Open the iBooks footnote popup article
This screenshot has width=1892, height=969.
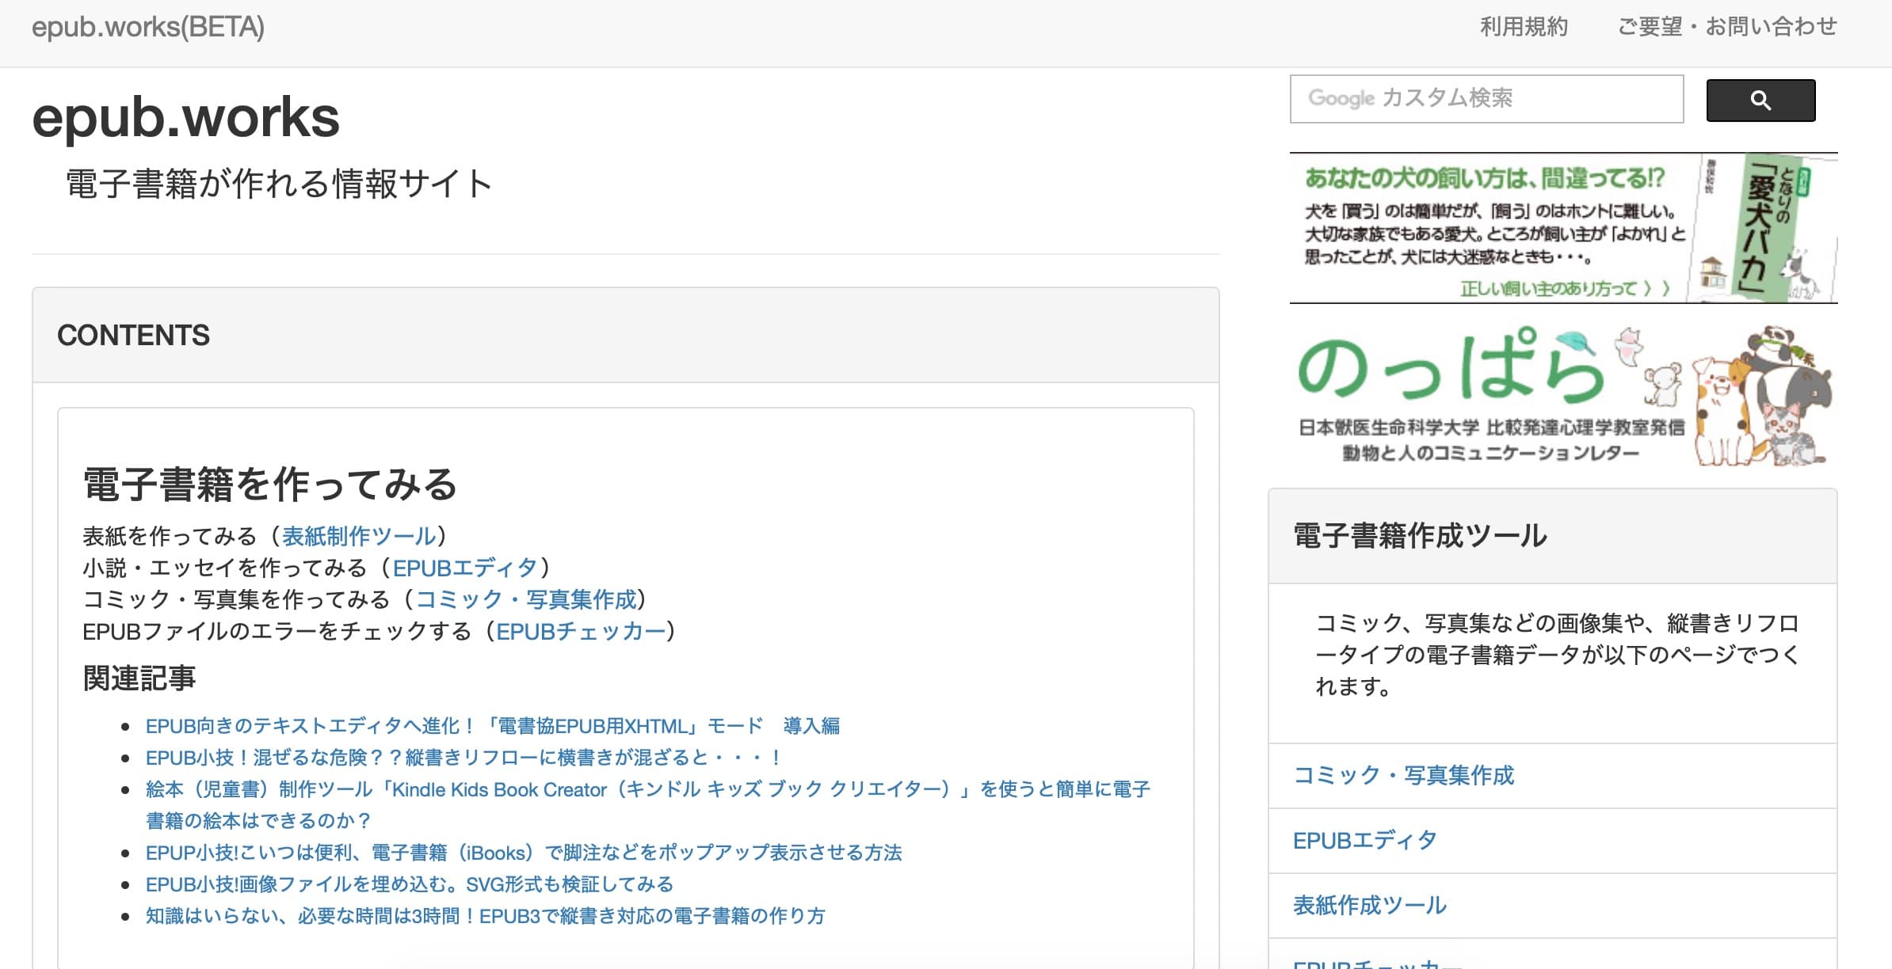(527, 853)
